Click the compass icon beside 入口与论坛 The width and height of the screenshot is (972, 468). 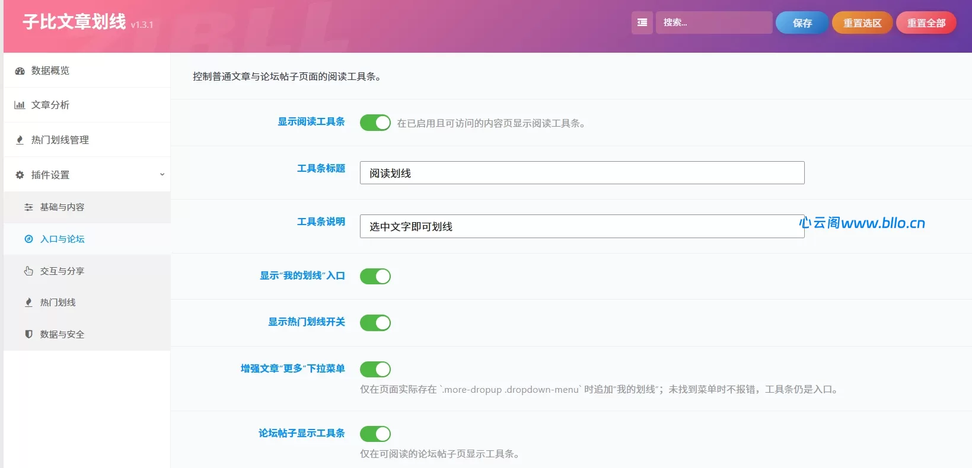click(x=28, y=239)
